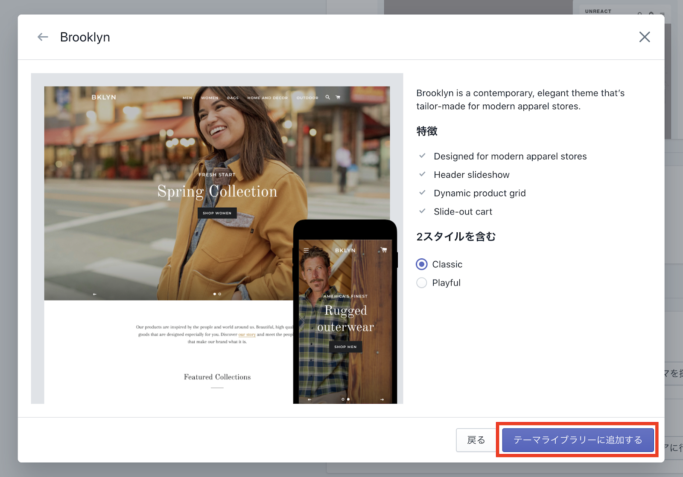Click the cart icon in desktop preview header

click(x=338, y=97)
